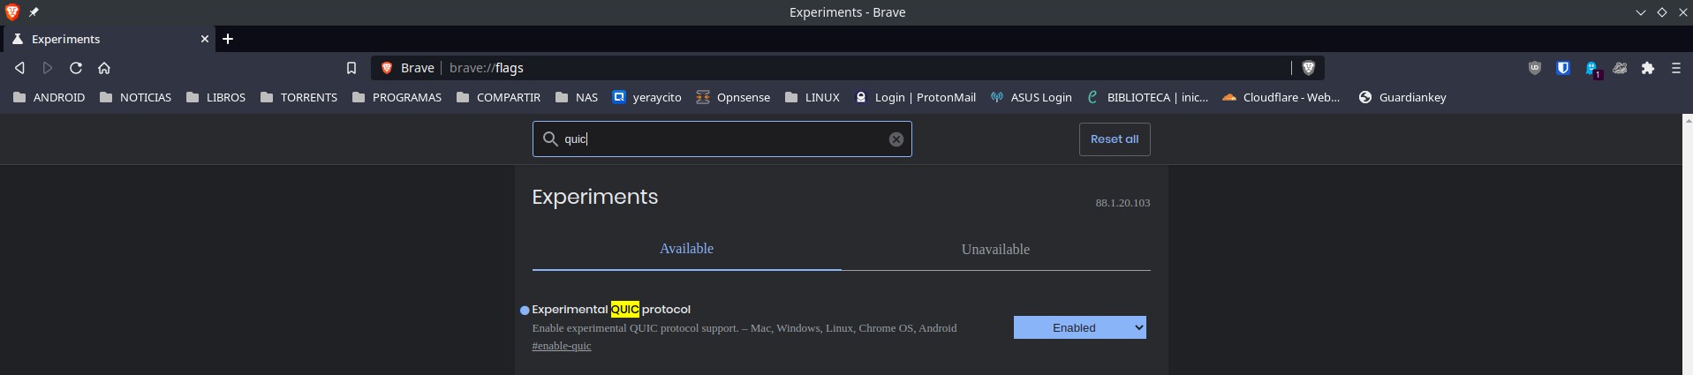Follow the #enable-quic anchor link

coord(562,346)
